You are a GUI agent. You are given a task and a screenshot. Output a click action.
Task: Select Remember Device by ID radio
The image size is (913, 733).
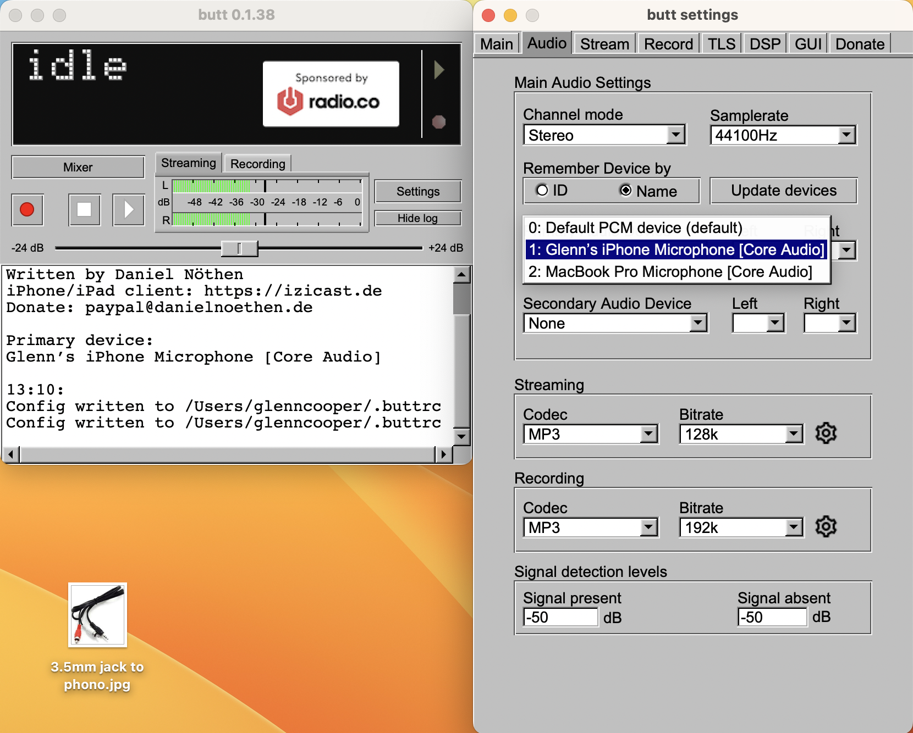(x=552, y=190)
